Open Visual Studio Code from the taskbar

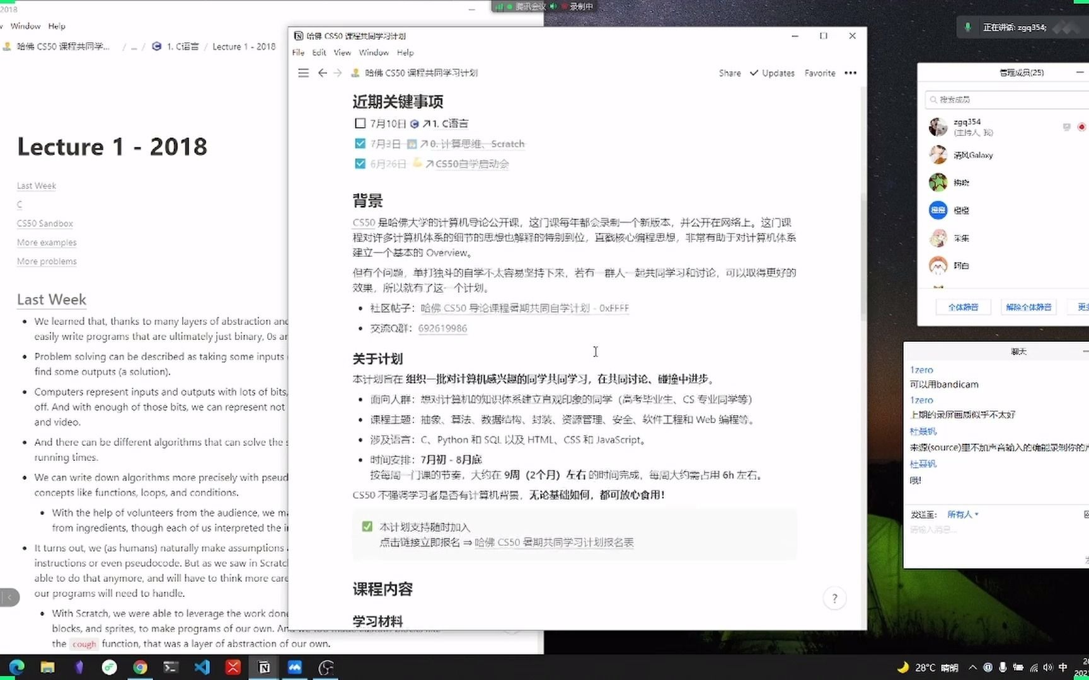click(x=202, y=667)
